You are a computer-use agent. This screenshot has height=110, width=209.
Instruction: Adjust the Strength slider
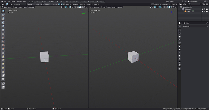point(51,5)
